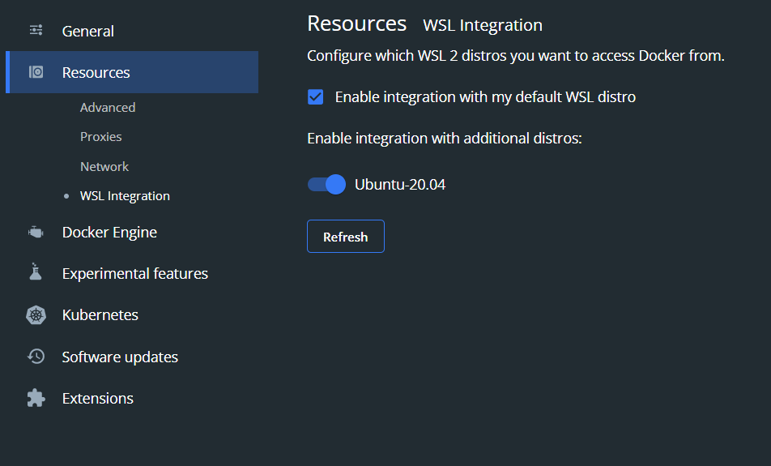The image size is (771, 466).
Task: Go to Network resource settings
Action: coord(104,166)
